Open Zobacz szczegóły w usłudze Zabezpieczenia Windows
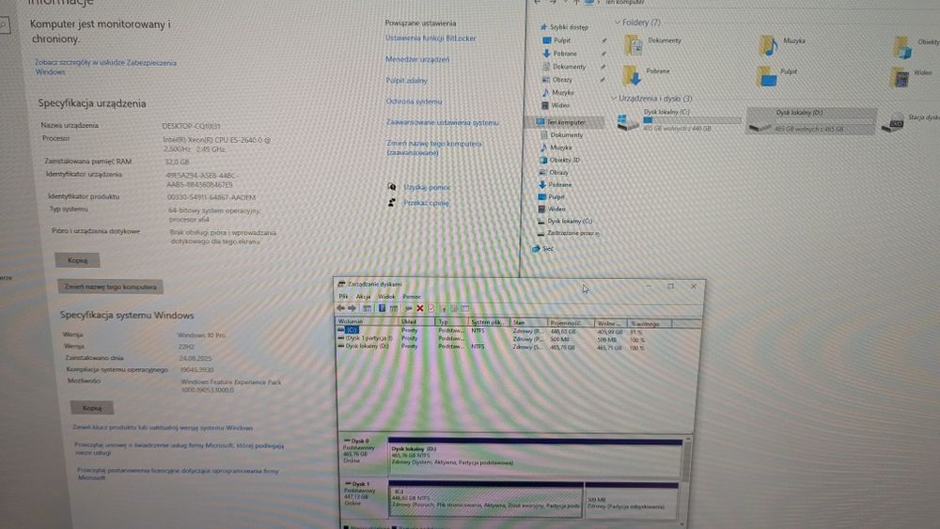 coord(105,67)
